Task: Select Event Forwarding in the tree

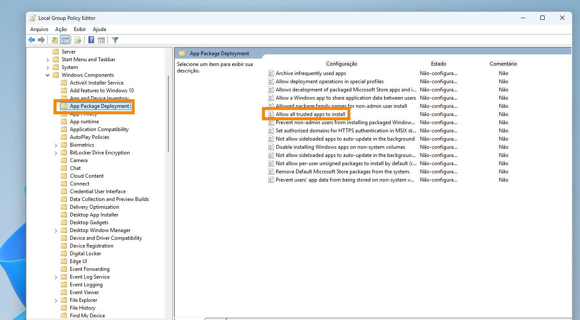Action: (90, 269)
